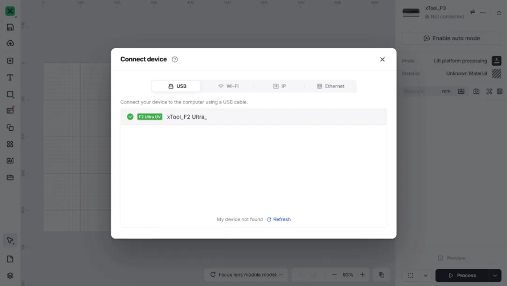
Task: Click the help question mark next to Connect device
Action: (175, 60)
